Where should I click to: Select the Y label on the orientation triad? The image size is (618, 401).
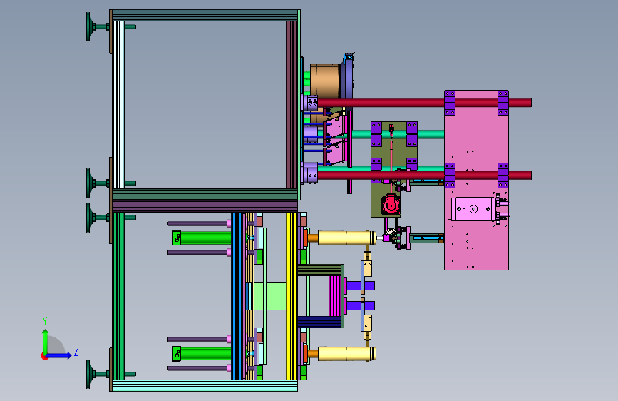[45, 320]
